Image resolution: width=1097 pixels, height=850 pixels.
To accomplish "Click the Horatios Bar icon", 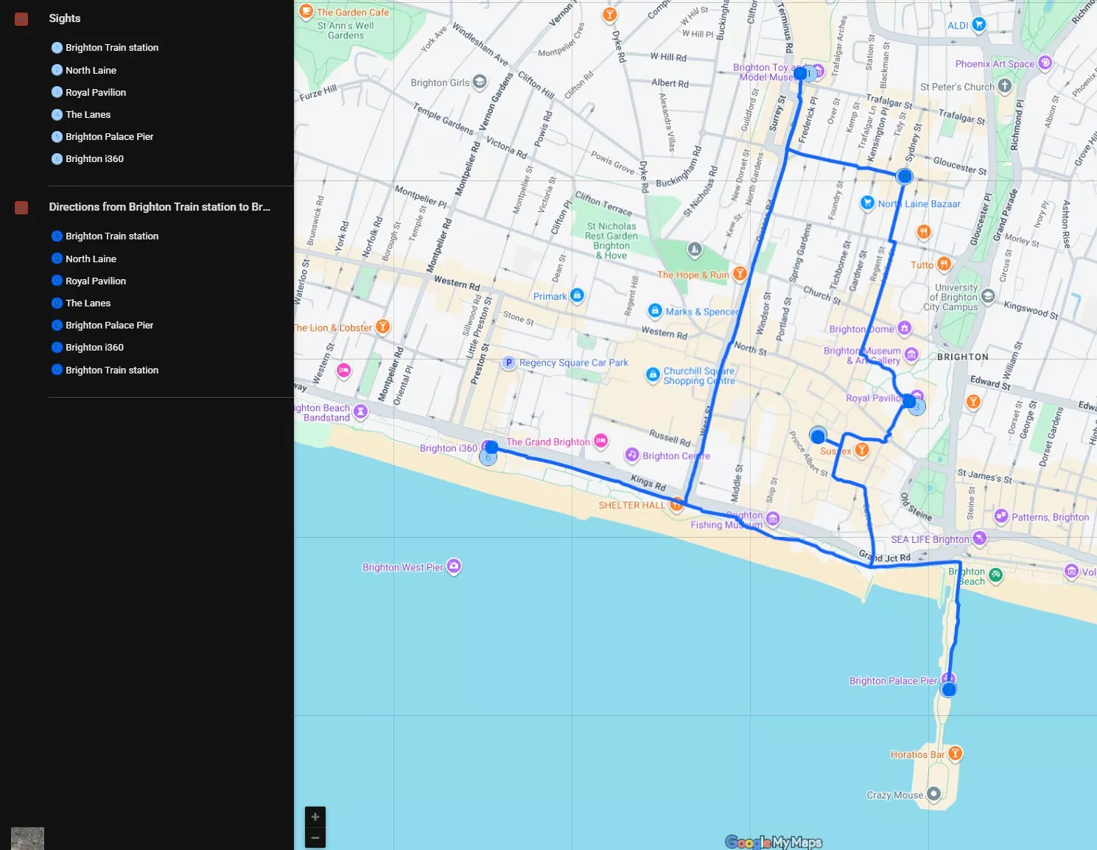I will [955, 753].
